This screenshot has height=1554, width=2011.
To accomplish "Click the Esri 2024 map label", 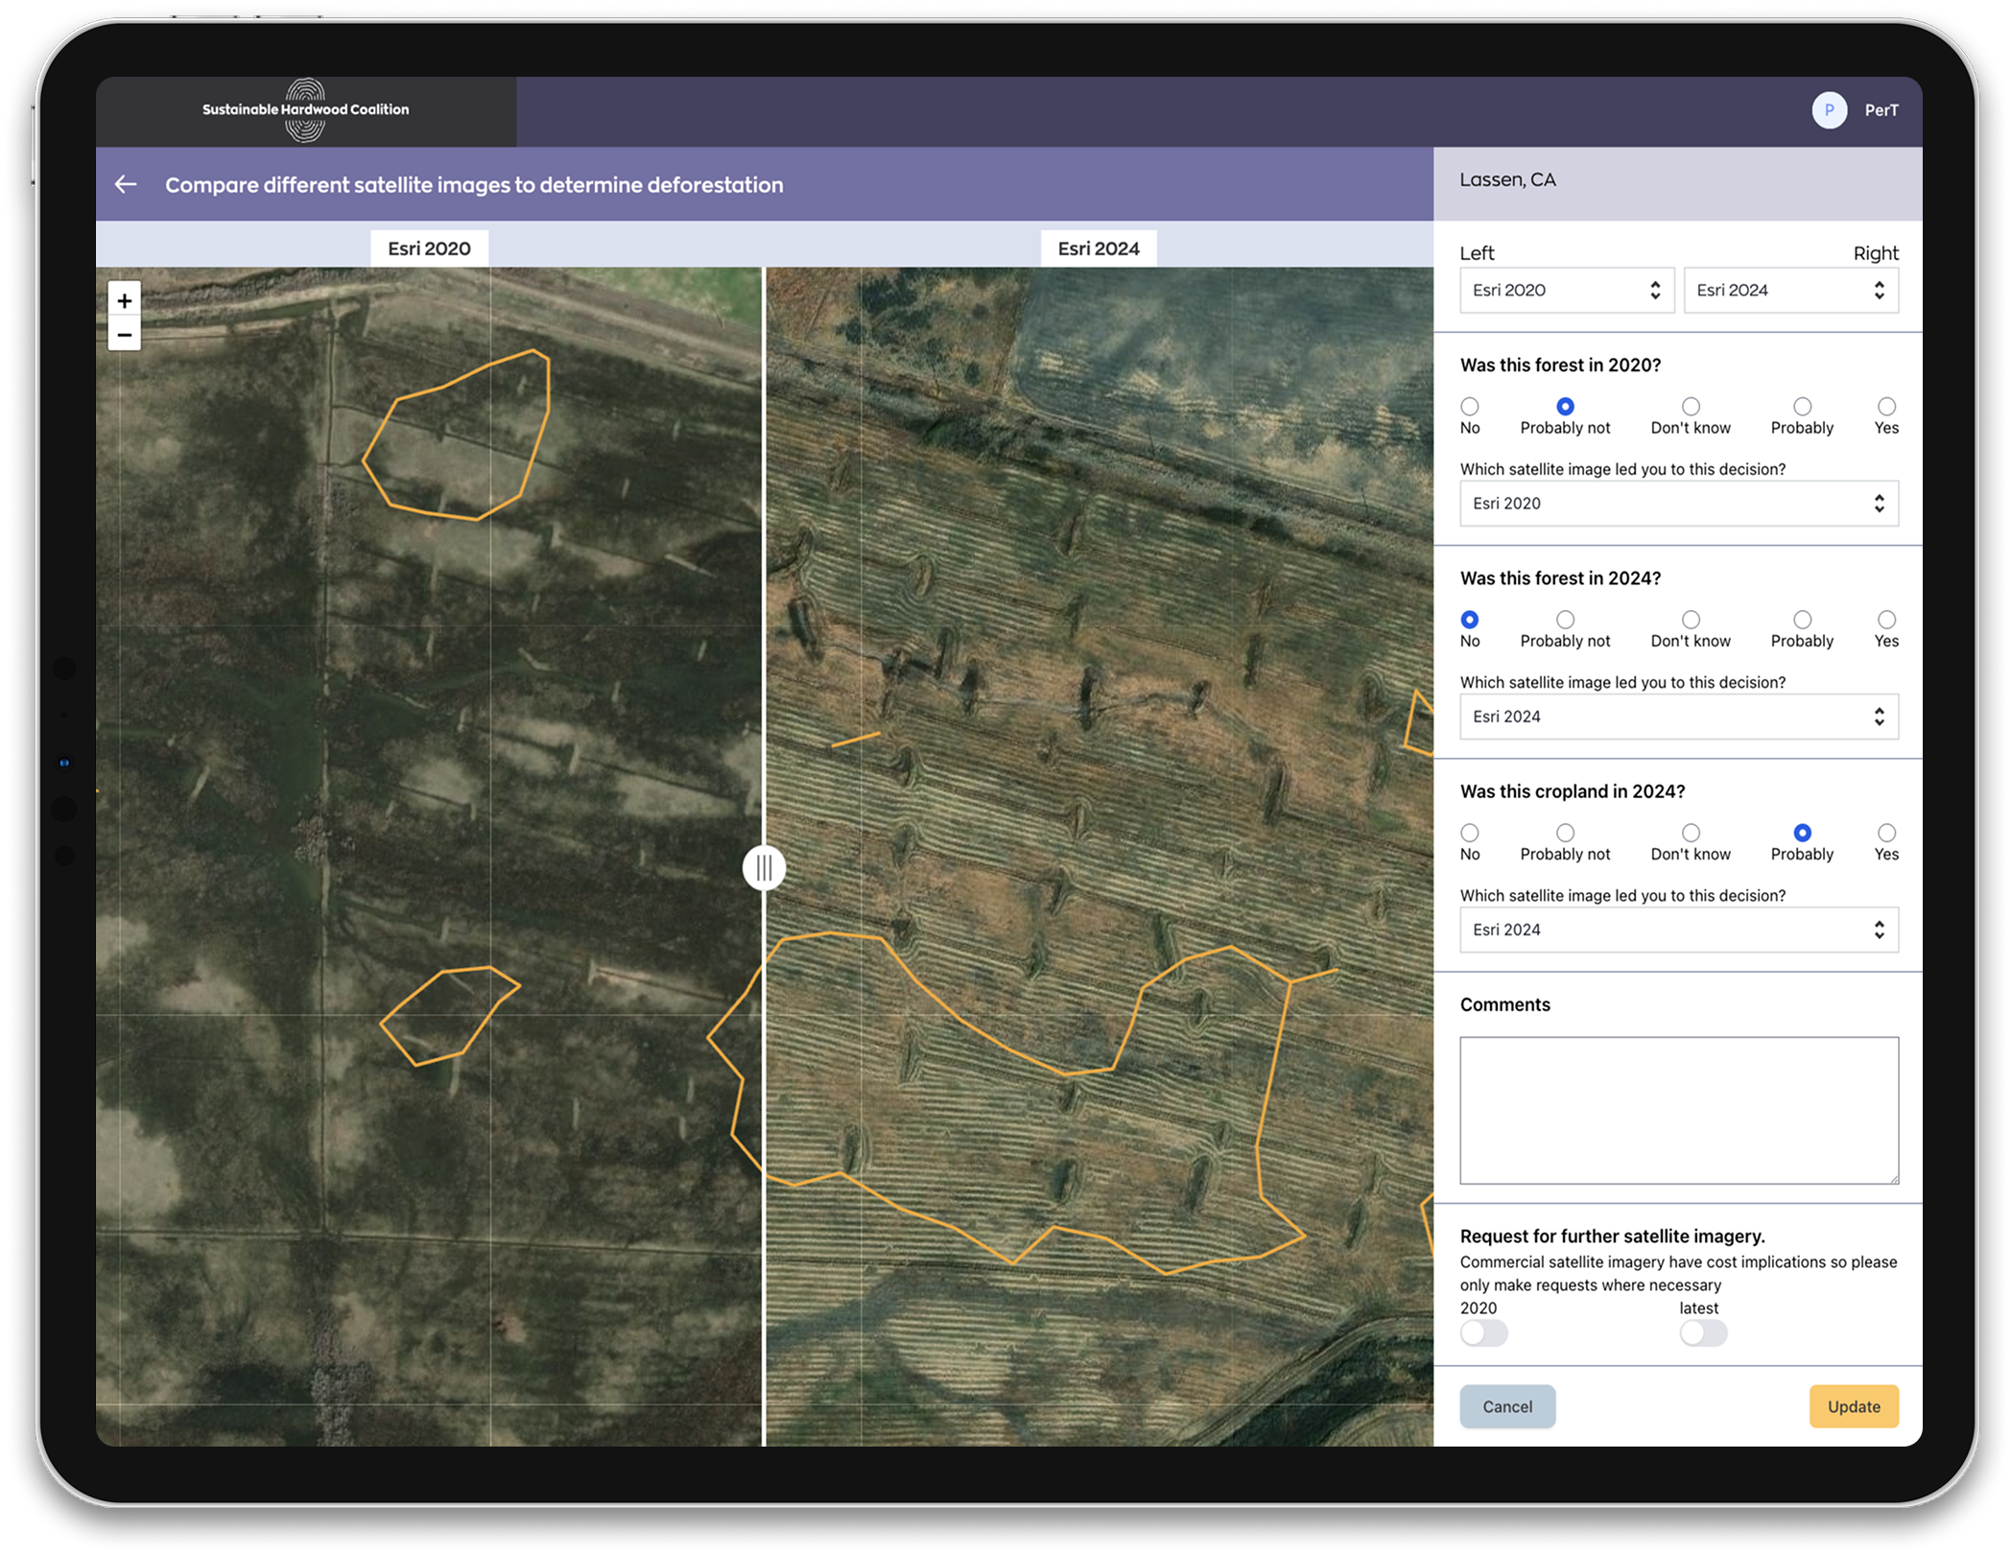I will [x=1098, y=248].
